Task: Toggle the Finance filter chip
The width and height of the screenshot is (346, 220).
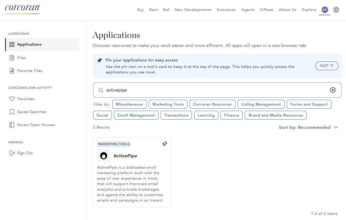Action: pyautogui.click(x=231, y=115)
